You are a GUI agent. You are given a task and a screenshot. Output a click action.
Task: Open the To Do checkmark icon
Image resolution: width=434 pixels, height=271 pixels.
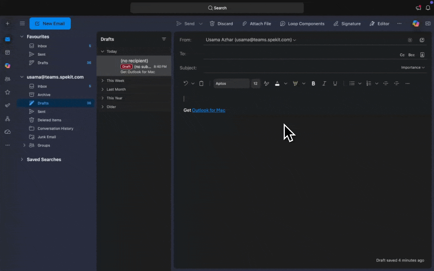click(x=8, y=105)
